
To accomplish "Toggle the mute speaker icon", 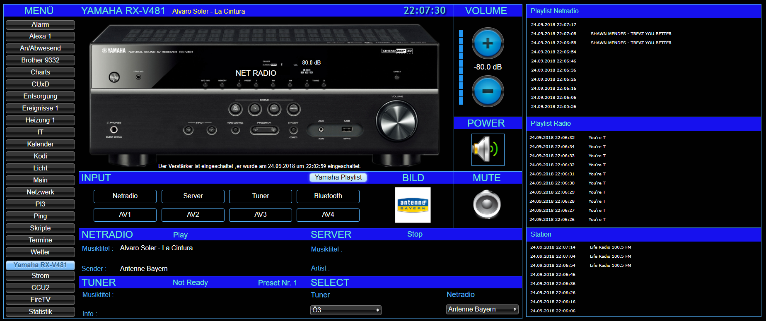I will [x=487, y=204].
